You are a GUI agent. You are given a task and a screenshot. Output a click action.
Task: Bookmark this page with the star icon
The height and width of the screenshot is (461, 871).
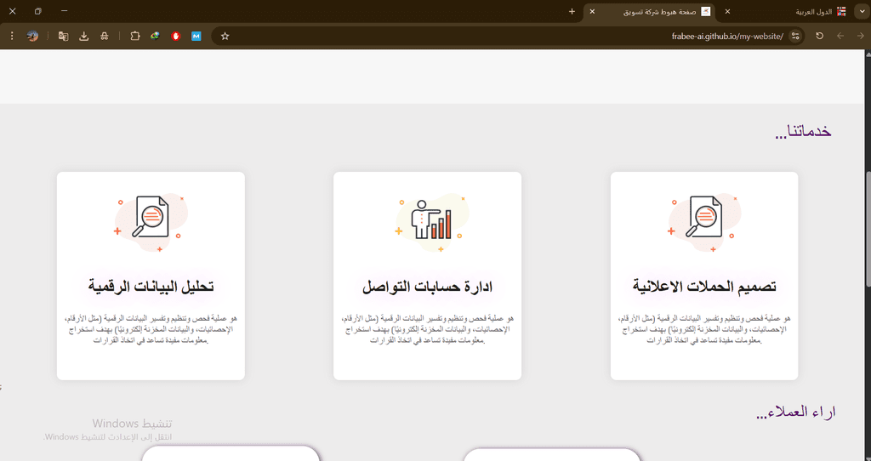coord(225,36)
